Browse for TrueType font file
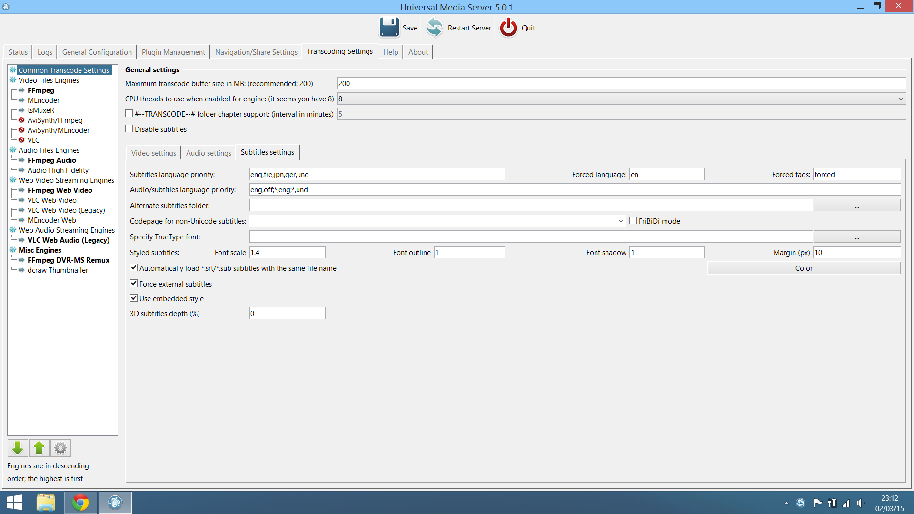 (x=857, y=237)
